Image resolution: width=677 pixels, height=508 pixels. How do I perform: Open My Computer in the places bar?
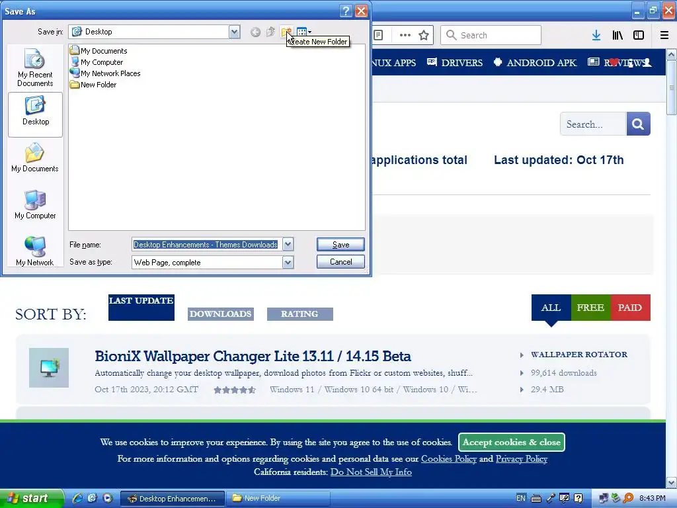(35, 205)
